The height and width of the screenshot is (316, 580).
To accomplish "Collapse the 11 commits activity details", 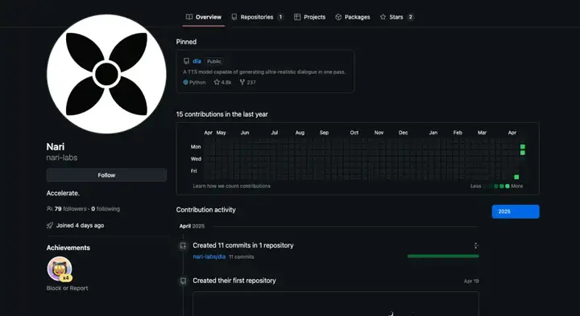I will pyautogui.click(x=476, y=245).
